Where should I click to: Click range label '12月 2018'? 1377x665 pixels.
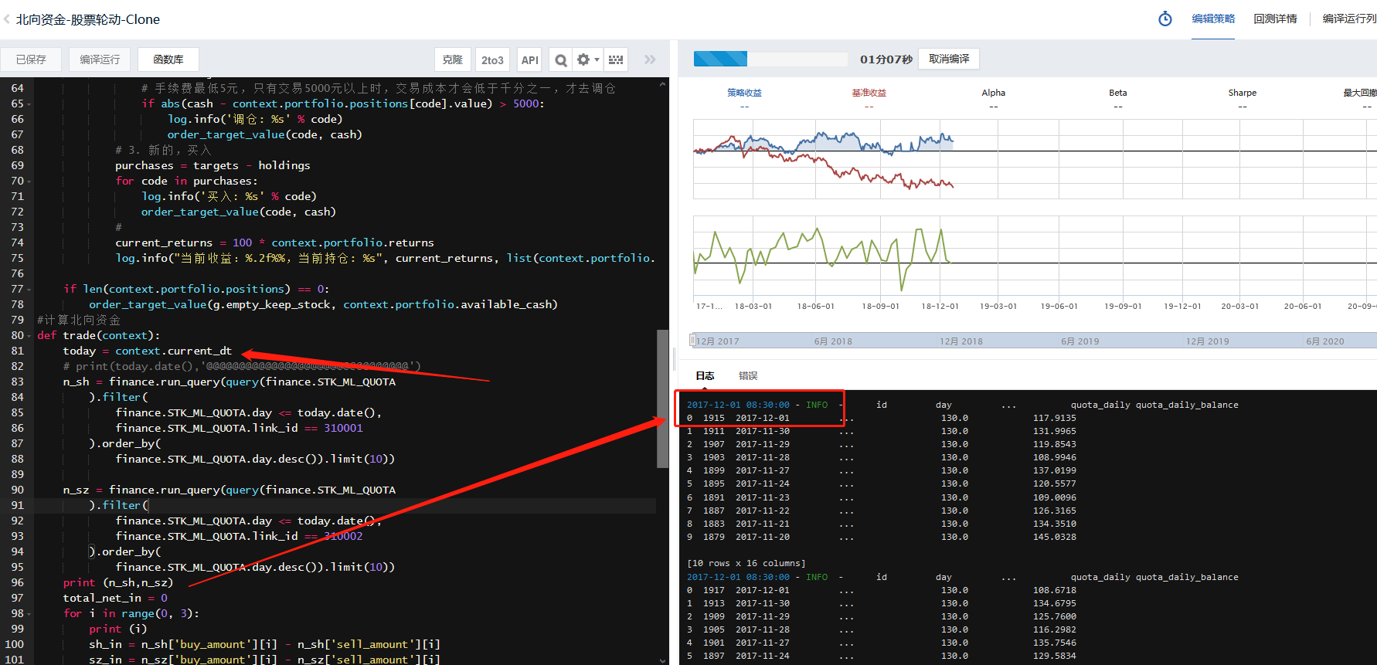pos(961,341)
